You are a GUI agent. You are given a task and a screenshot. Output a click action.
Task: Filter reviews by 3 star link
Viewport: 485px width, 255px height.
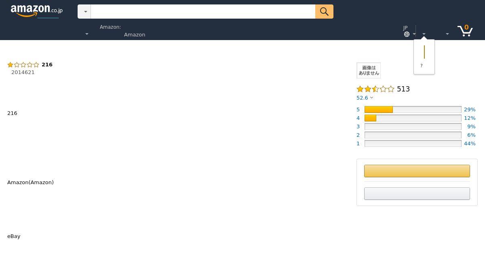358,127
